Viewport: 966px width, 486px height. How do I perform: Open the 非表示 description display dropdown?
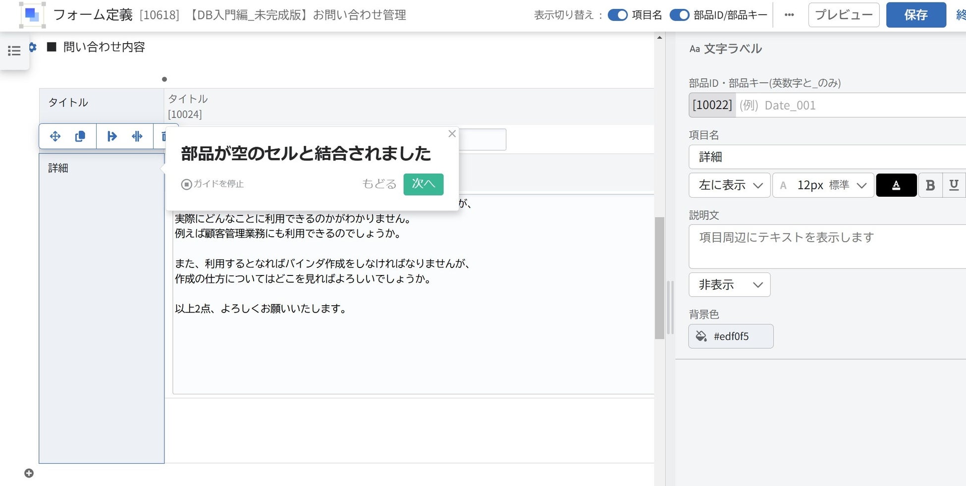pos(730,285)
